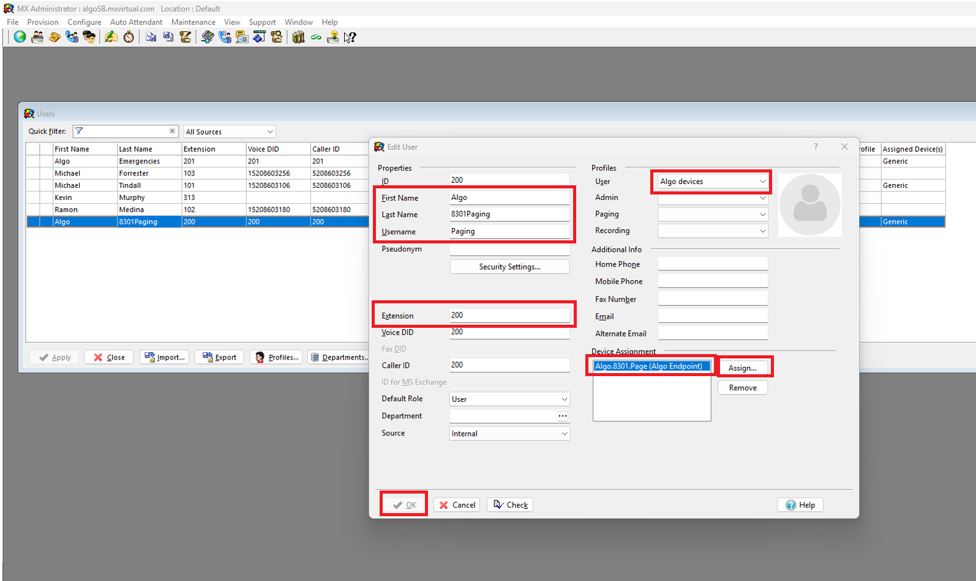Click the Caller ID field
This screenshot has height=581, width=976.
coord(509,365)
